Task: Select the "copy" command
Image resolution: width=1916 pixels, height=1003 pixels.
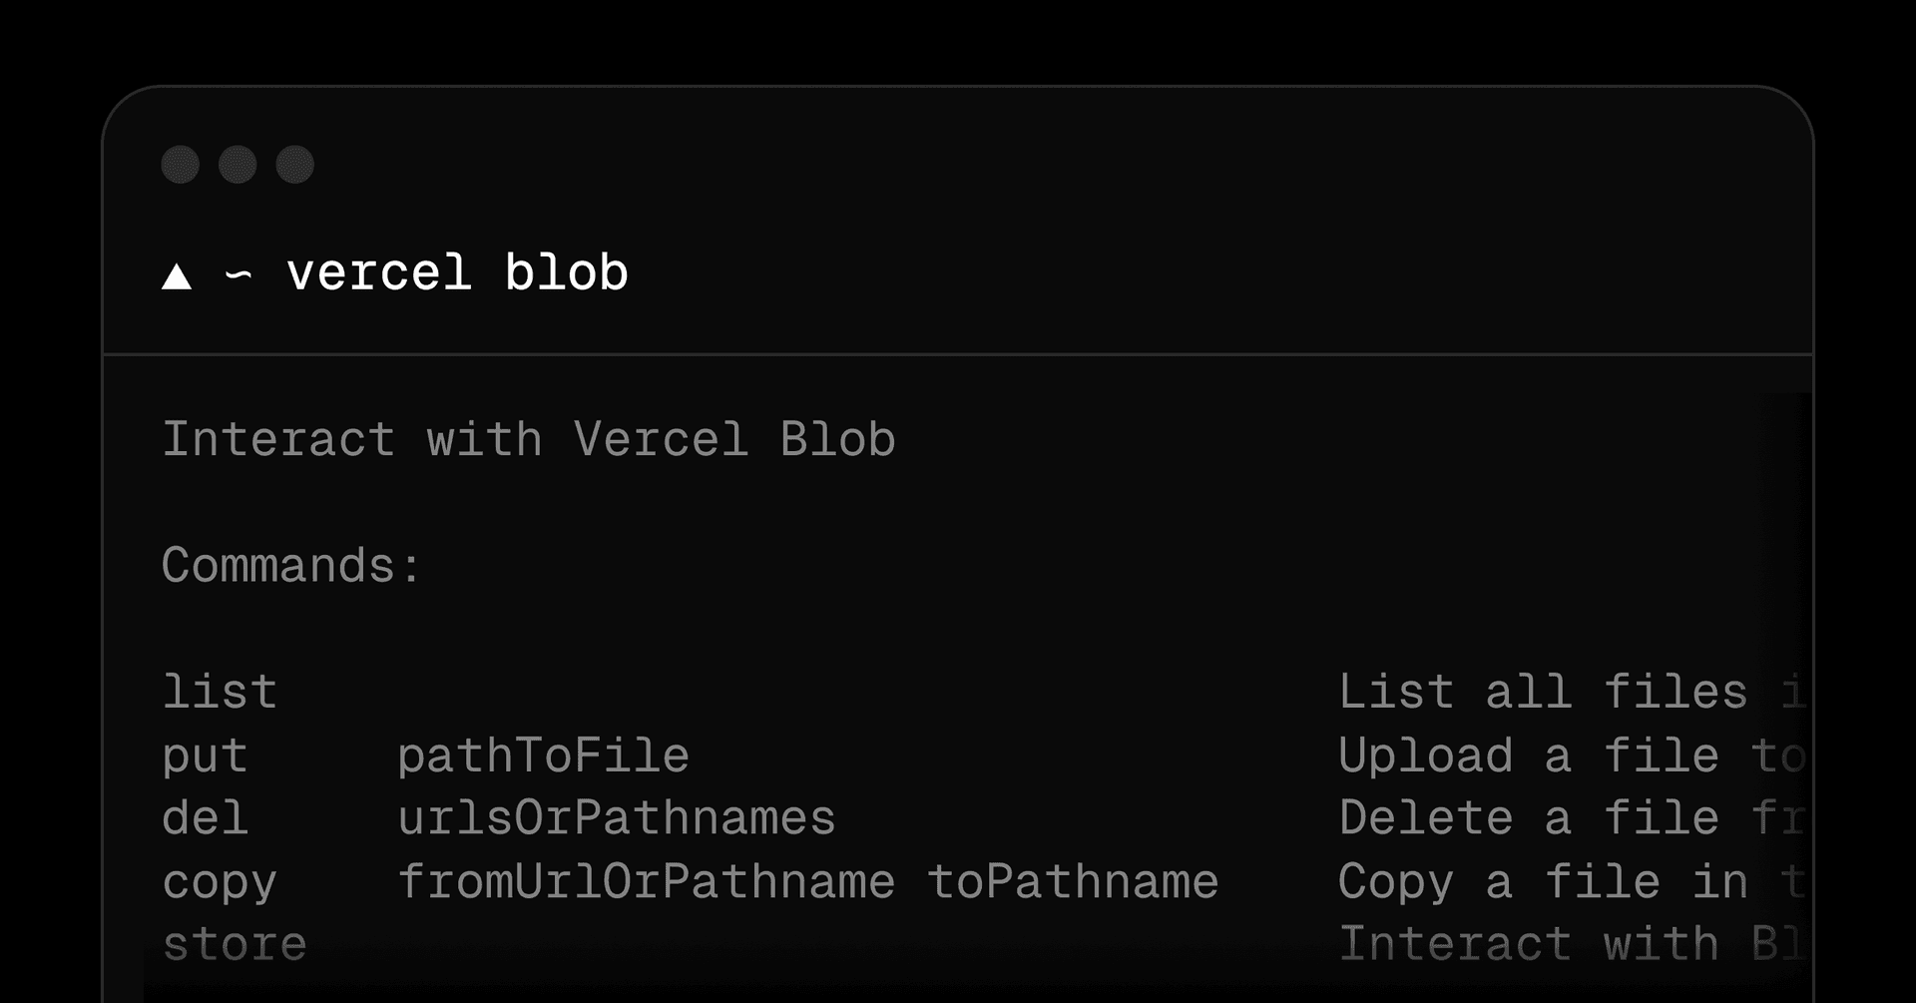Action: click(x=220, y=882)
